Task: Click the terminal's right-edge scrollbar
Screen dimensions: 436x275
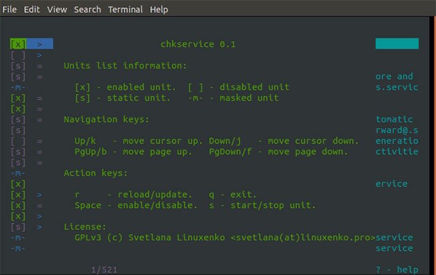Action: coord(433,146)
